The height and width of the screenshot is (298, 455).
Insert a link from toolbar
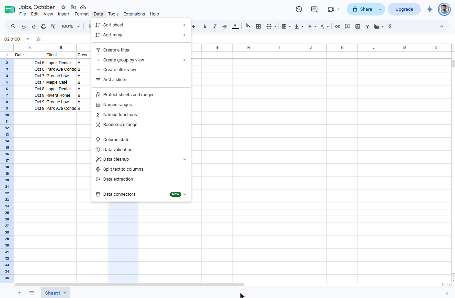(x=338, y=26)
